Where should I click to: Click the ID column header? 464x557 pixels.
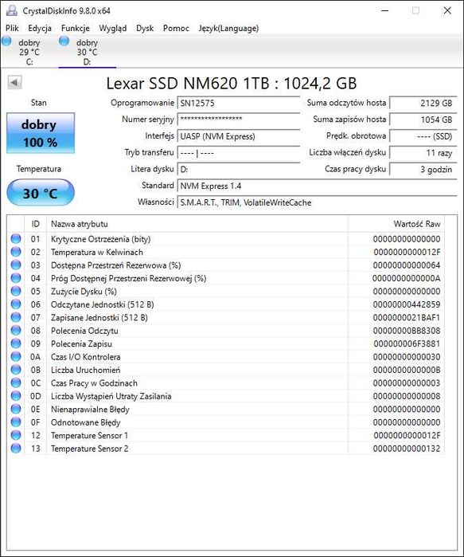(35, 224)
